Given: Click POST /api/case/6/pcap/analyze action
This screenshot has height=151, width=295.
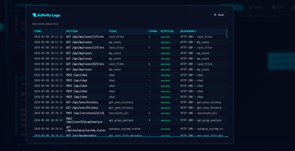Looking at the screenshot, I should tap(84, 120).
